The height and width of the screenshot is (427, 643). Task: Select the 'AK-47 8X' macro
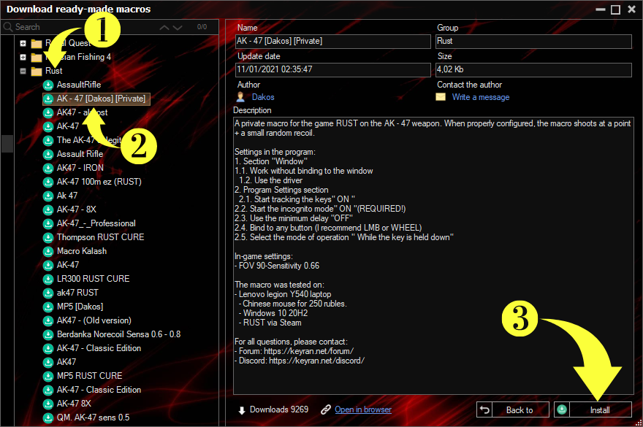coord(75,404)
